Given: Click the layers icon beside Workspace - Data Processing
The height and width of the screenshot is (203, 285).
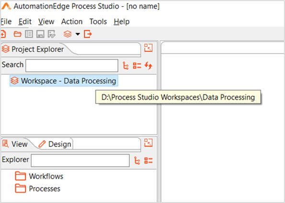Looking at the screenshot, I should coord(14,81).
